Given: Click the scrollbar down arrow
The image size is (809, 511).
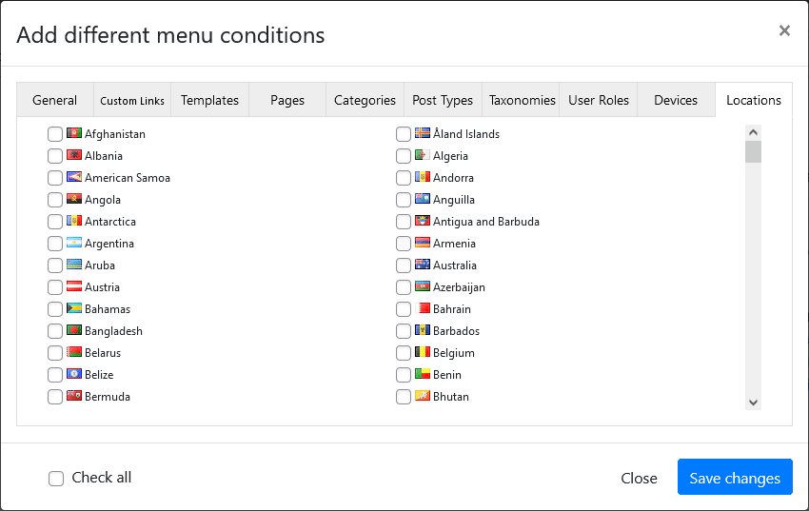Looking at the screenshot, I should pyautogui.click(x=753, y=403).
